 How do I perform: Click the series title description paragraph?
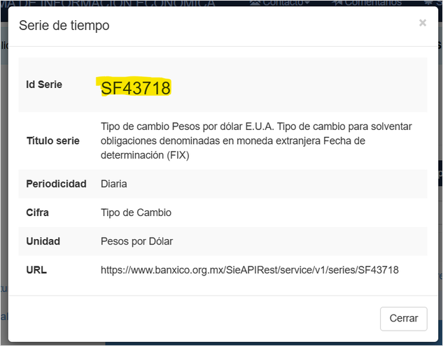coord(256,140)
